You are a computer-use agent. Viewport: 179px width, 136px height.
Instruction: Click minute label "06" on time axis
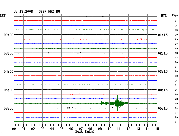pyautogui.click(x=71, y=129)
